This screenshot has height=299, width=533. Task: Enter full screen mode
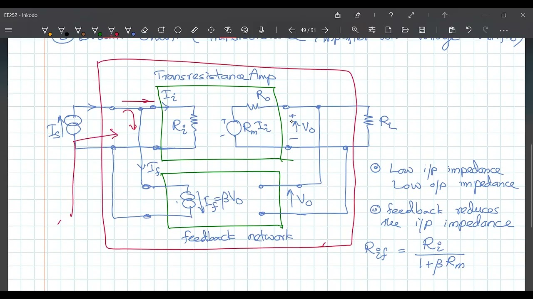411,15
